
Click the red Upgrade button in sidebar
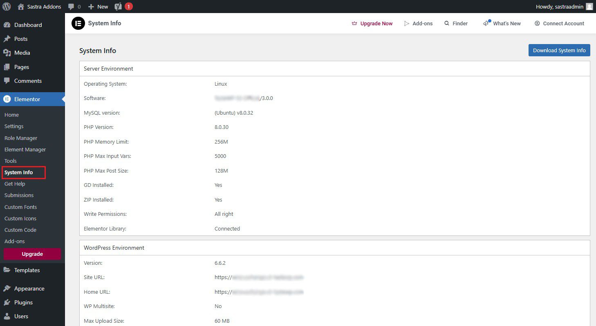coord(32,254)
